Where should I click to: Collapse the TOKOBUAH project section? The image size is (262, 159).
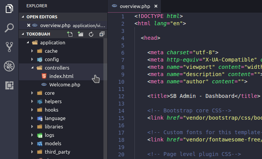[x=23, y=34]
